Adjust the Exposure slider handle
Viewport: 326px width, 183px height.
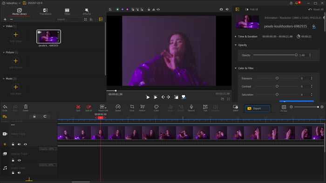[277, 78]
